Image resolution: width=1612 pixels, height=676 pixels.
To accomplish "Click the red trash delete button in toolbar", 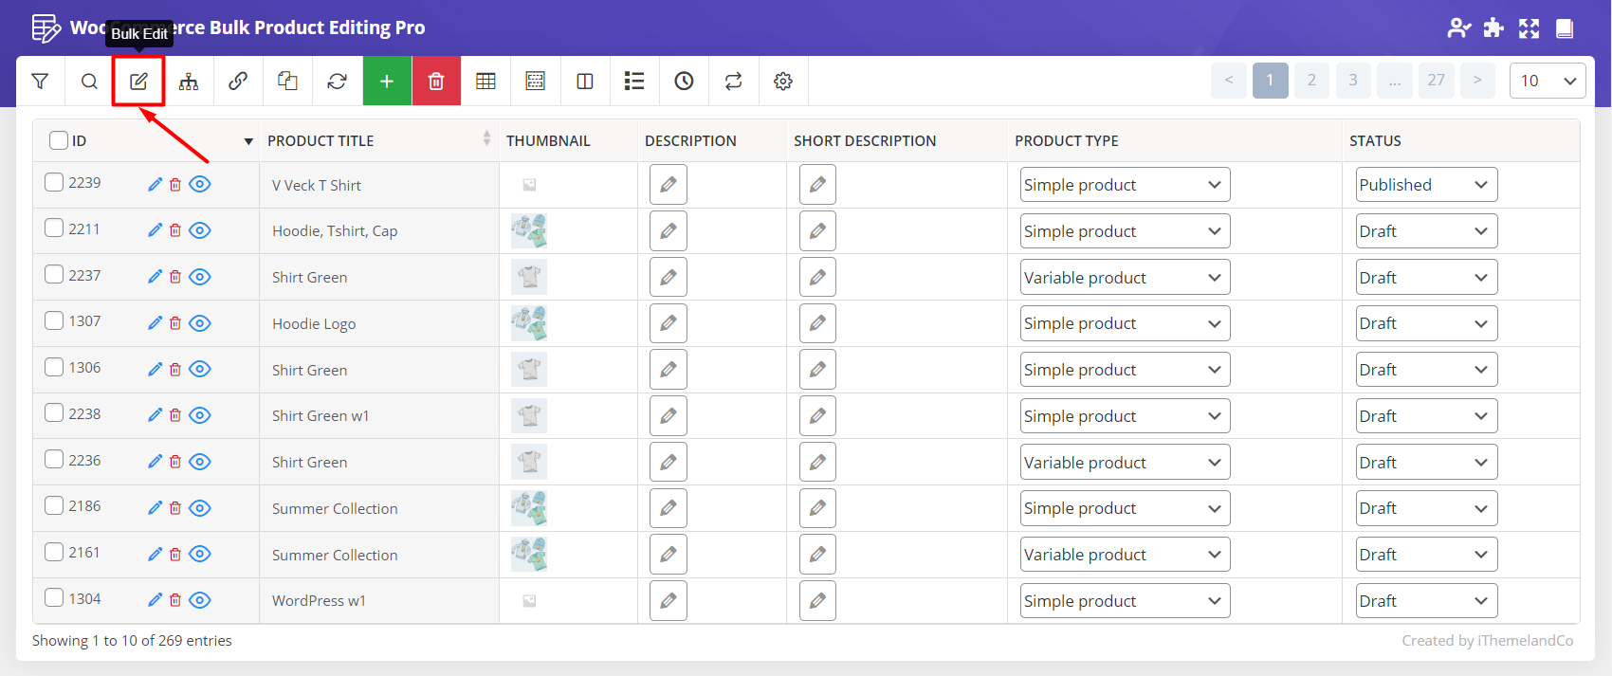I will click(436, 82).
